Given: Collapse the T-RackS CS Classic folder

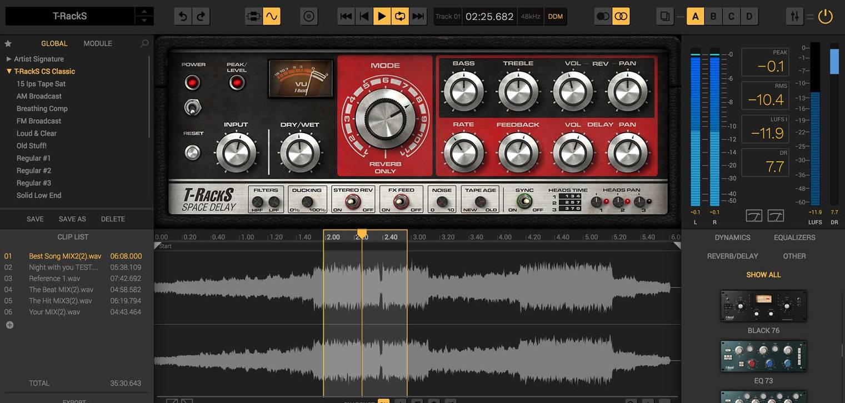Looking at the screenshot, I should (x=9, y=72).
